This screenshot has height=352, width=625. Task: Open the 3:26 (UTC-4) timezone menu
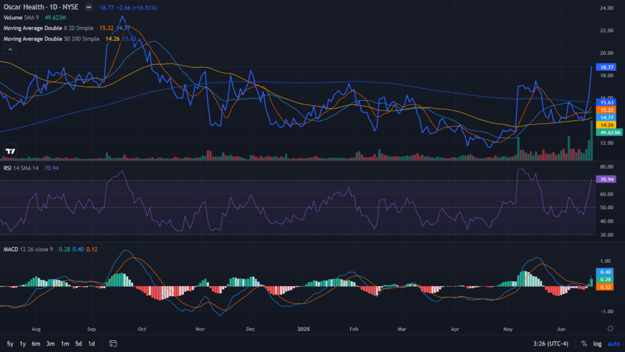[x=551, y=343]
